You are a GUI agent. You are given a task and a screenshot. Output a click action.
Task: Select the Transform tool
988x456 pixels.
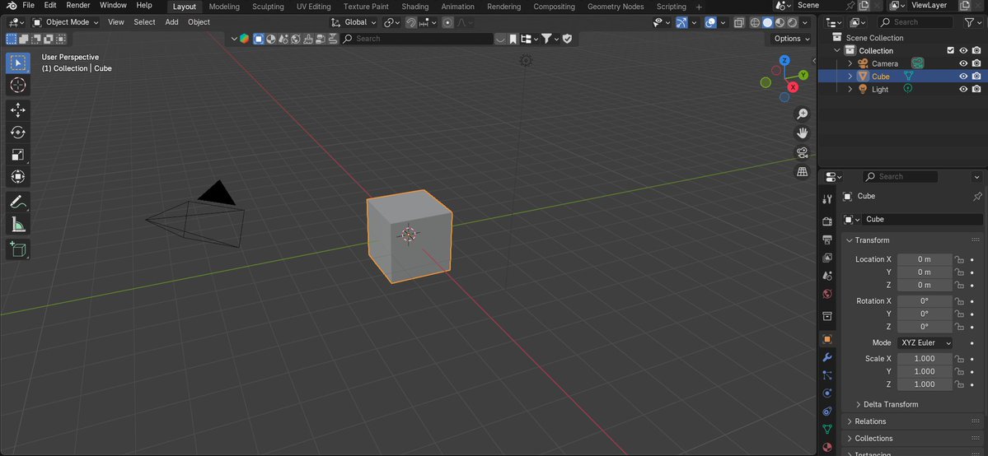[17, 177]
